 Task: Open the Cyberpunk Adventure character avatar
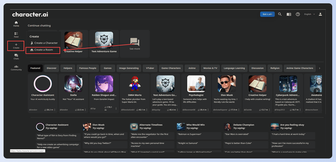point(288,84)
